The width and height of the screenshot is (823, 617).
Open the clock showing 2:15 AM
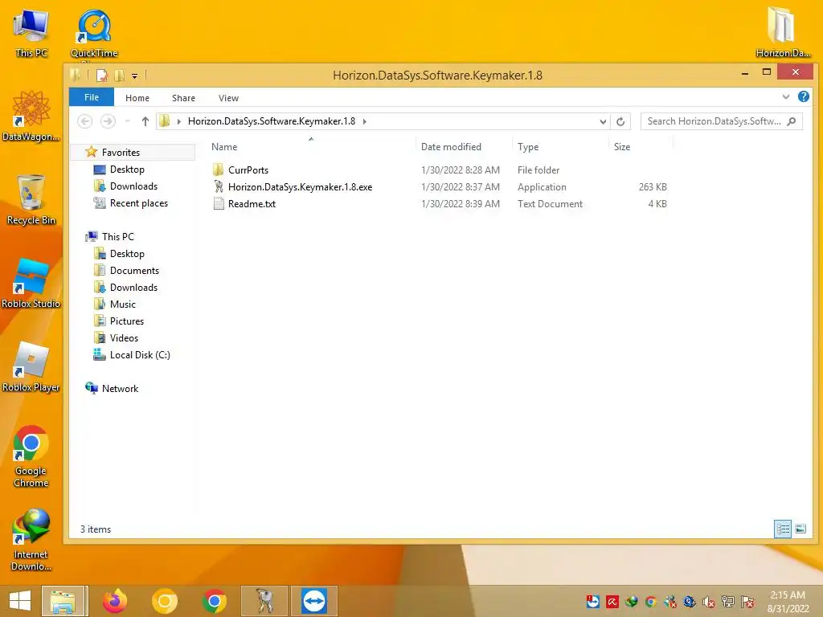pyautogui.click(x=788, y=602)
